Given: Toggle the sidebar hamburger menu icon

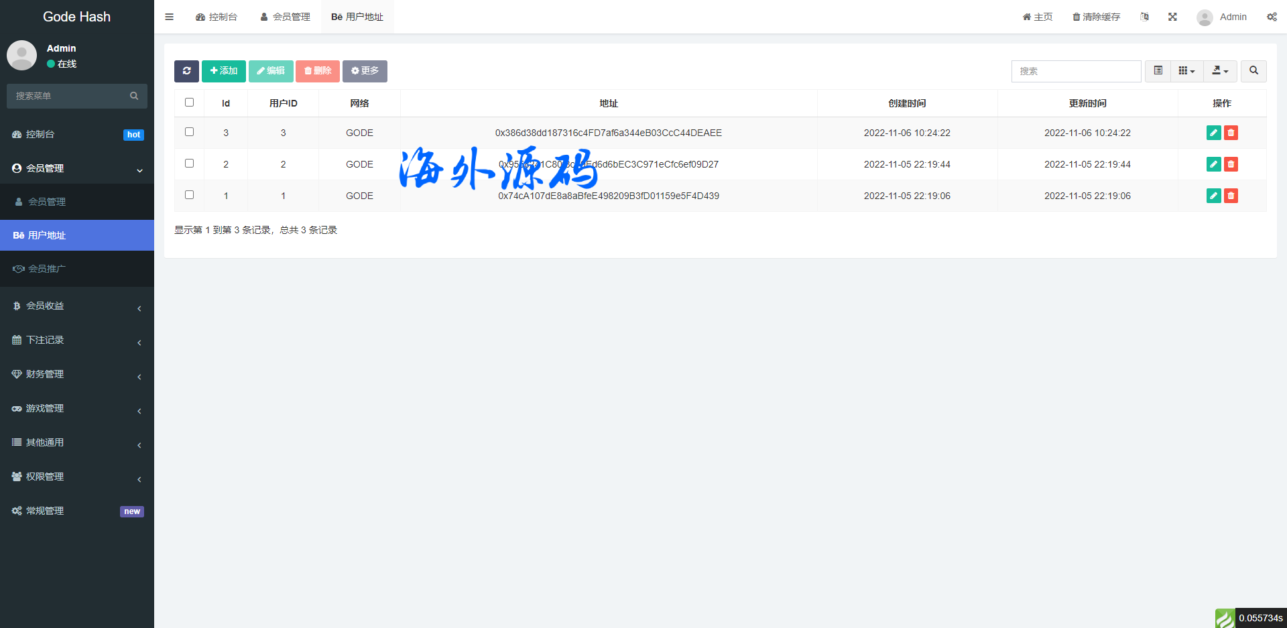Looking at the screenshot, I should pyautogui.click(x=170, y=17).
